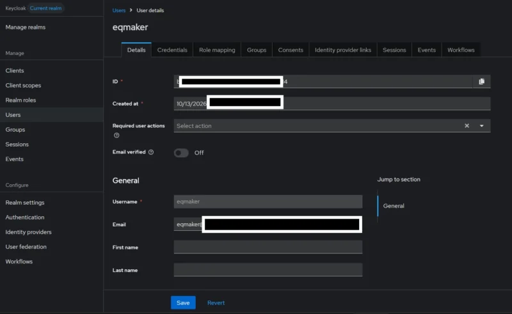Click into the Last name field
Image resolution: width=512 pixels, height=314 pixels.
(x=268, y=270)
